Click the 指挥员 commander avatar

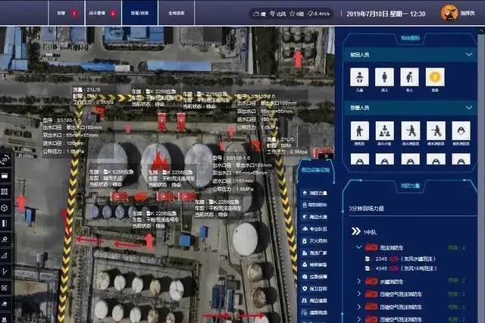(x=449, y=13)
